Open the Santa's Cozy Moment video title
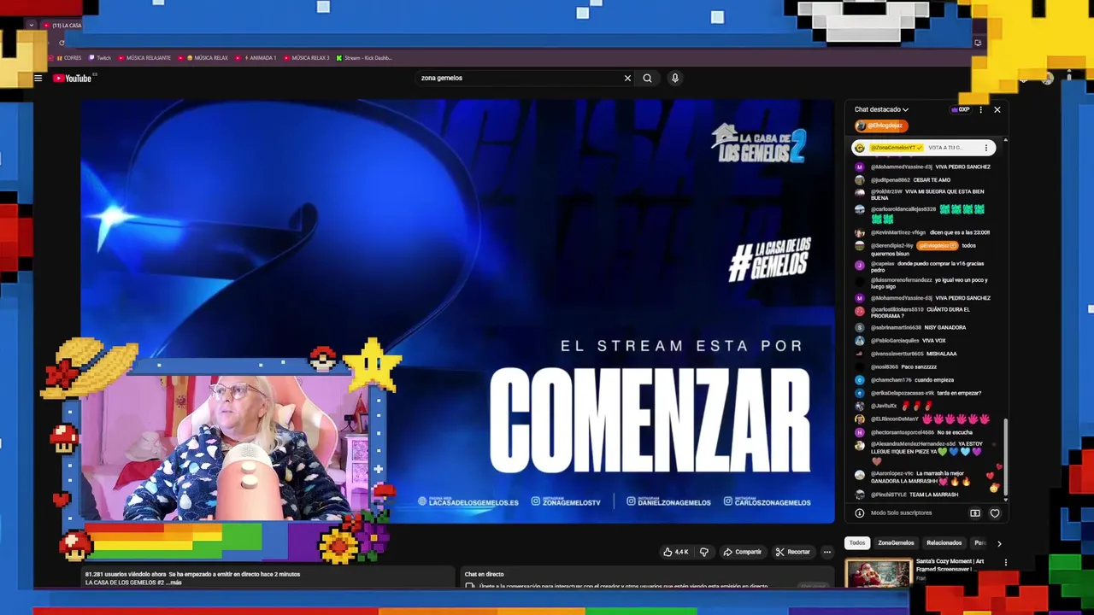 (950, 565)
